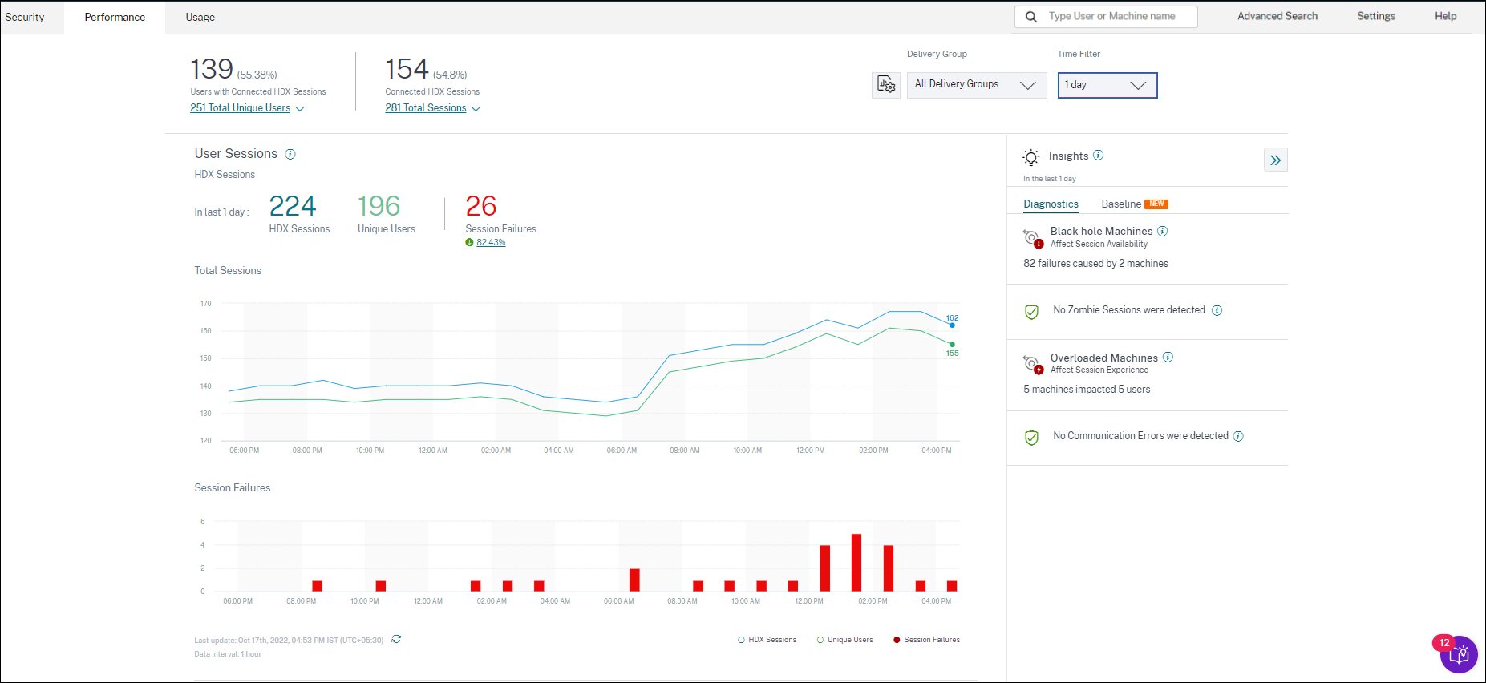Click the info icon next to User Sessions
The width and height of the screenshot is (1486, 683).
(x=290, y=154)
